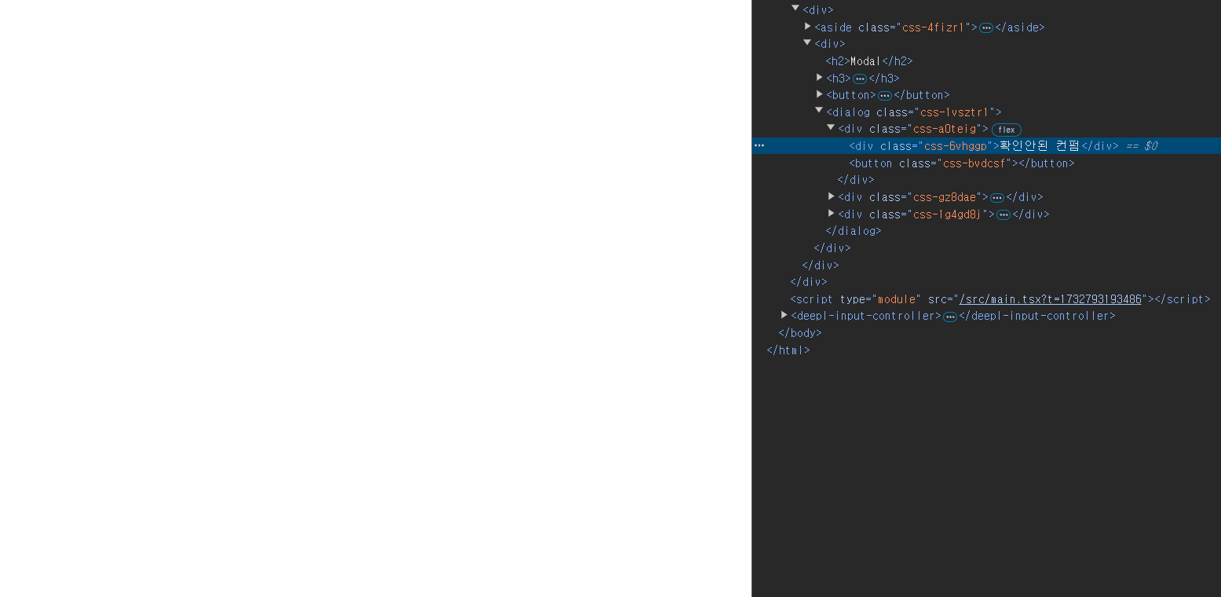Click the "module" type attribute value
The height and width of the screenshot is (597, 1221).
pyautogui.click(x=896, y=299)
